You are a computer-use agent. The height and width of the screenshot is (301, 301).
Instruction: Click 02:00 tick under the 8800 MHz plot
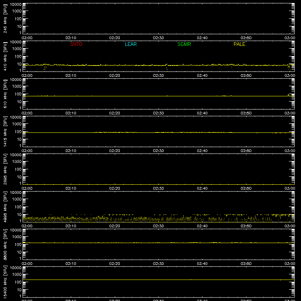[x=27, y=264]
